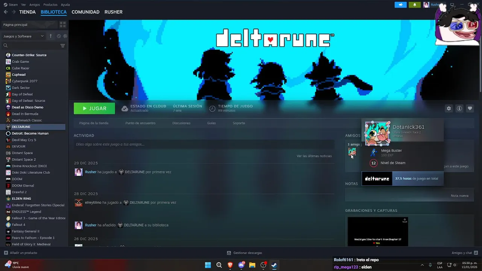The height and width of the screenshot is (271, 482).
Task: Toggle the ready-to-play filter icon
Action: point(65,36)
